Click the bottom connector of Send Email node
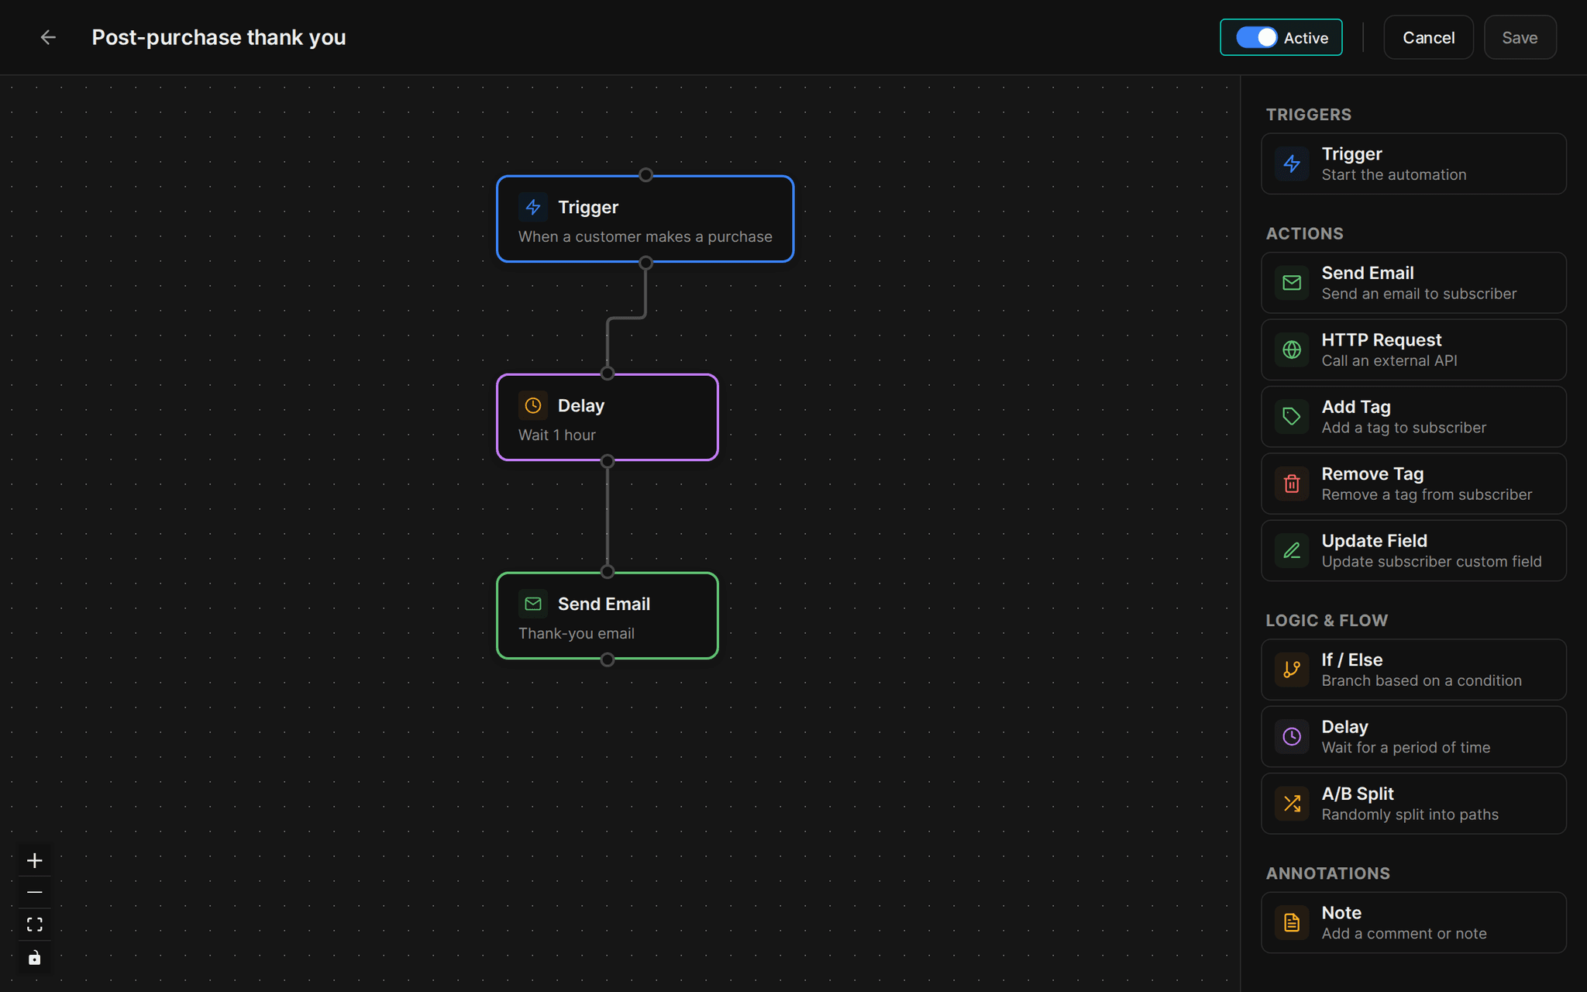The image size is (1587, 992). click(x=608, y=660)
